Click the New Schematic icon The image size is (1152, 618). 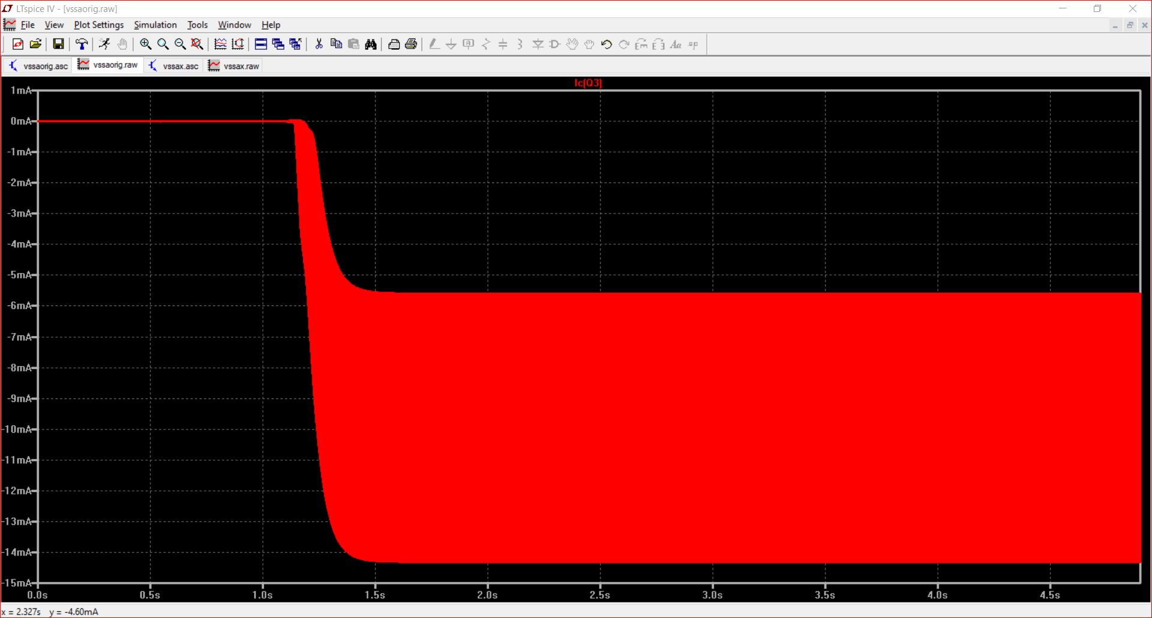tap(18, 44)
